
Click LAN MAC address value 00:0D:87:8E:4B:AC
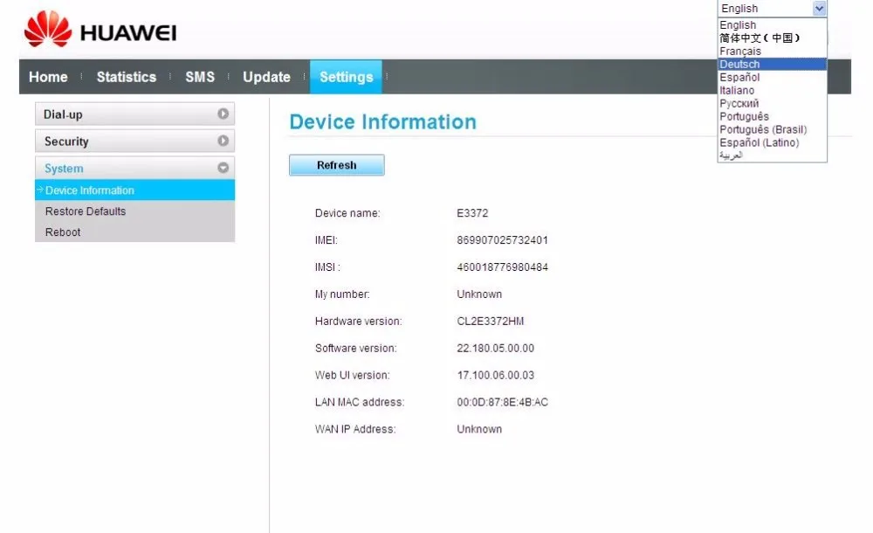click(x=502, y=402)
